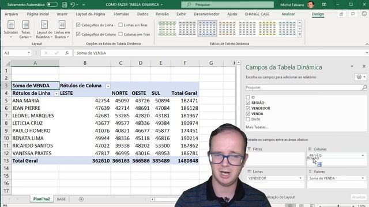Viewport: 369px width, 207px height.
Task: Check Linhas em Tiras checkbox
Action: (121, 25)
